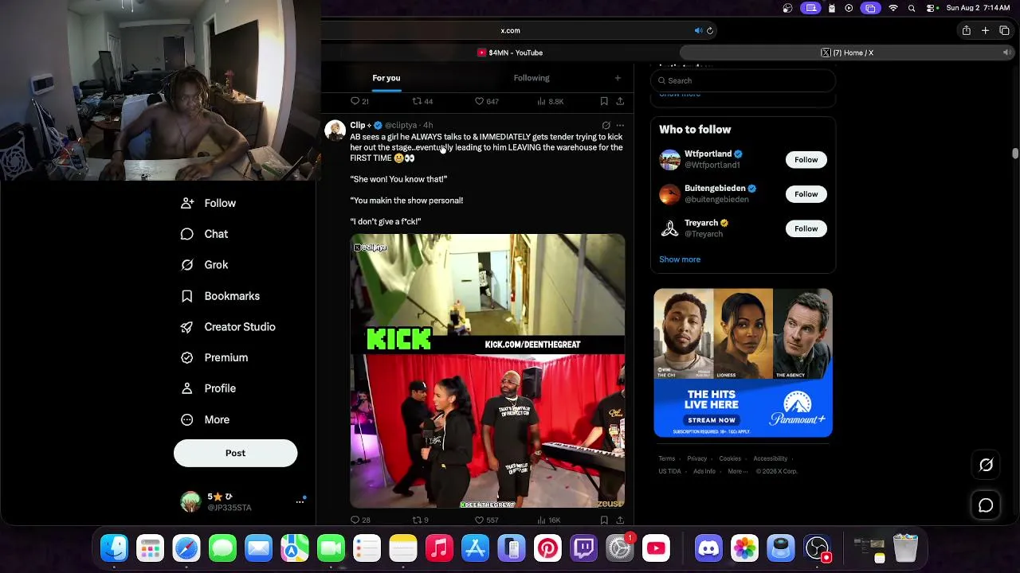Image resolution: width=1020 pixels, height=573 pixels.
Task: Open Wi-Fi menu in the menu bar
Action: (x=893, y=8)
